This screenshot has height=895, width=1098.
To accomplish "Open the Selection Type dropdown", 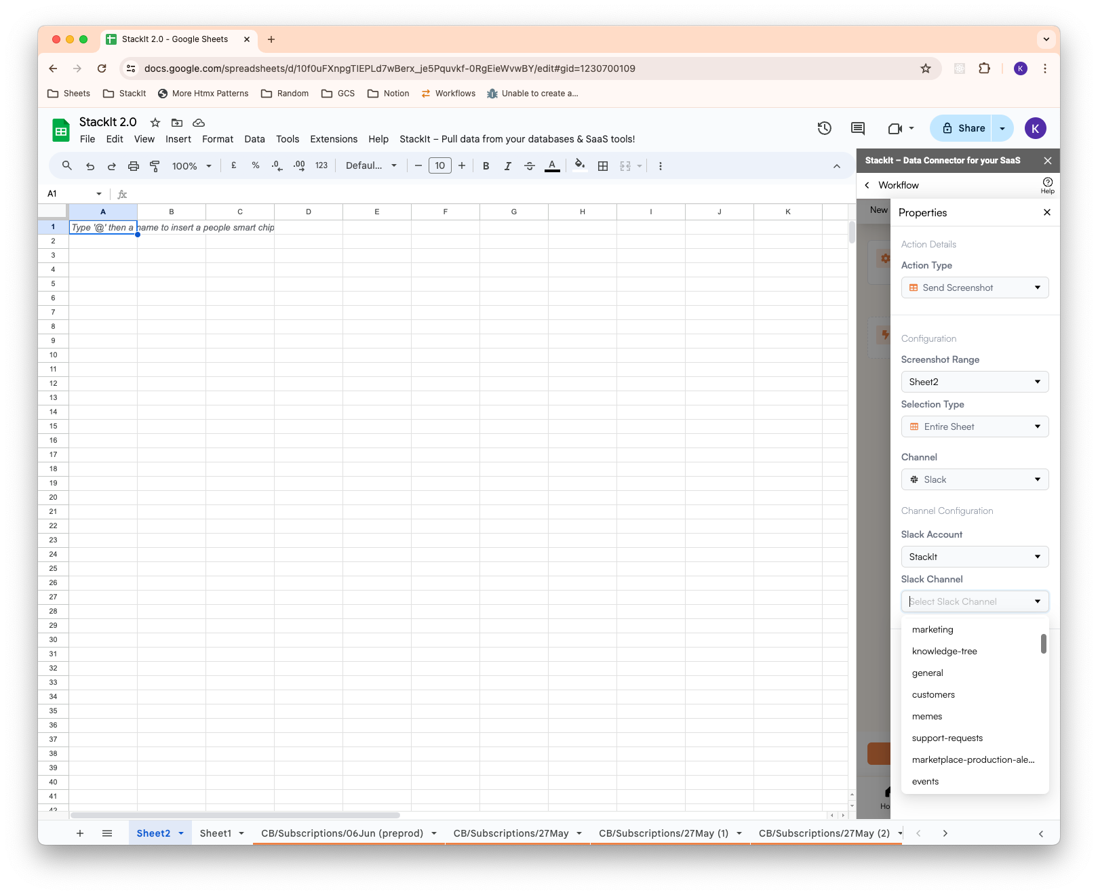I will 975,426.
